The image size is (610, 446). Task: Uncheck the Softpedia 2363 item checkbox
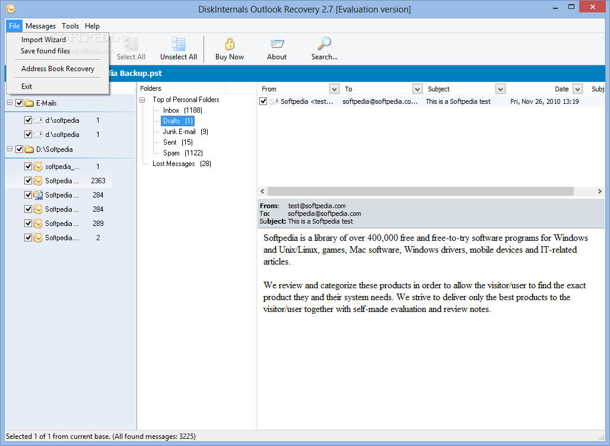coord(28,181)
